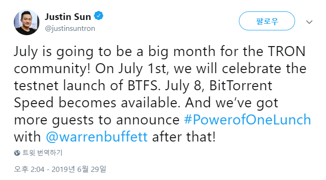This screenshot has width=326, height=180.
Task: Click the 트윗 번역하기 translate link
Action: coord(42,152)
